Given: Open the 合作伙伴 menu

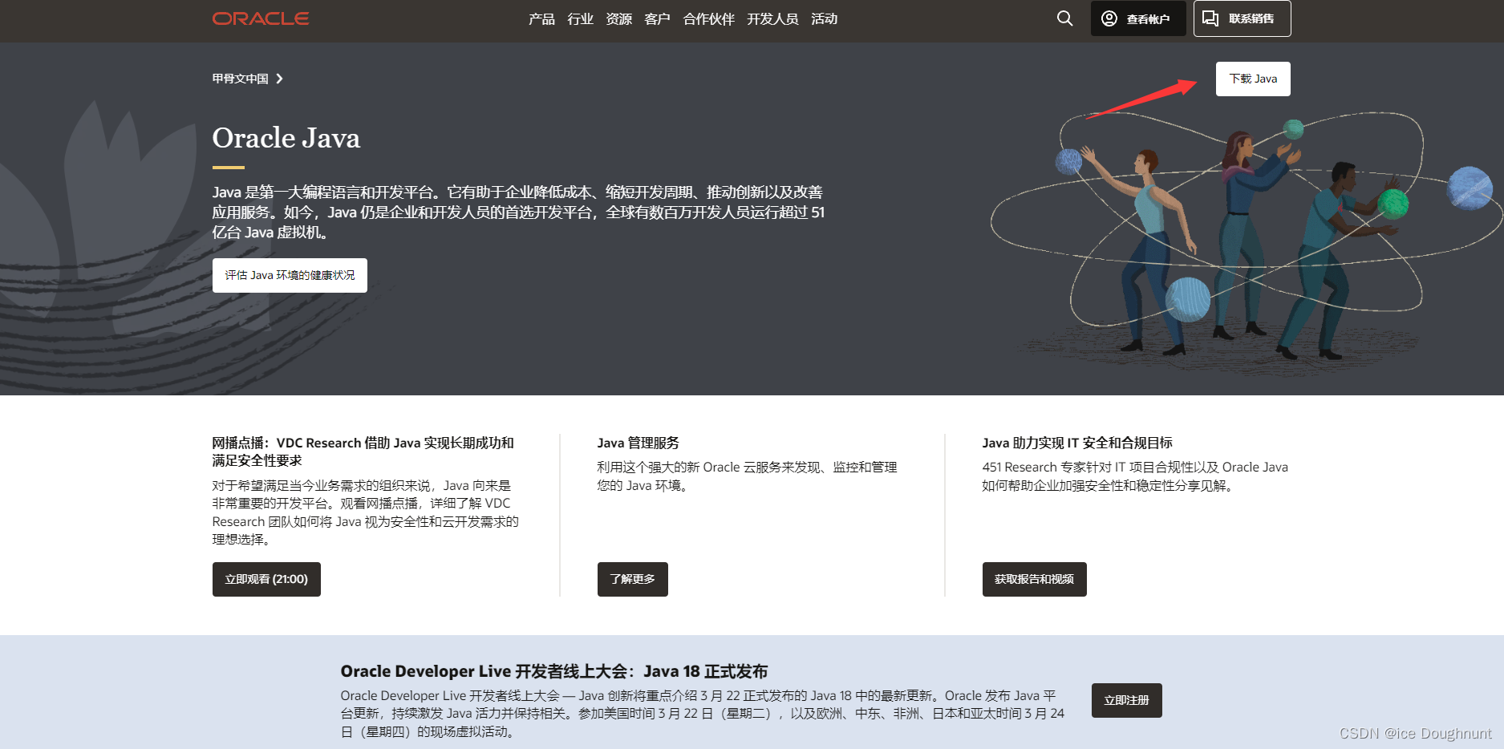Looking at the screenshot, I should pyautogui.click(x=708, y=18).
